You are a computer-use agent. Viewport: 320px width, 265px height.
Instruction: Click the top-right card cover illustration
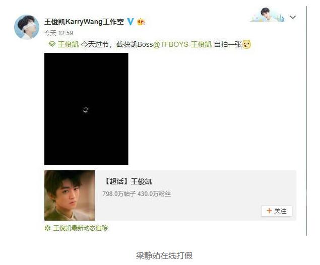[x=267, y=14]
